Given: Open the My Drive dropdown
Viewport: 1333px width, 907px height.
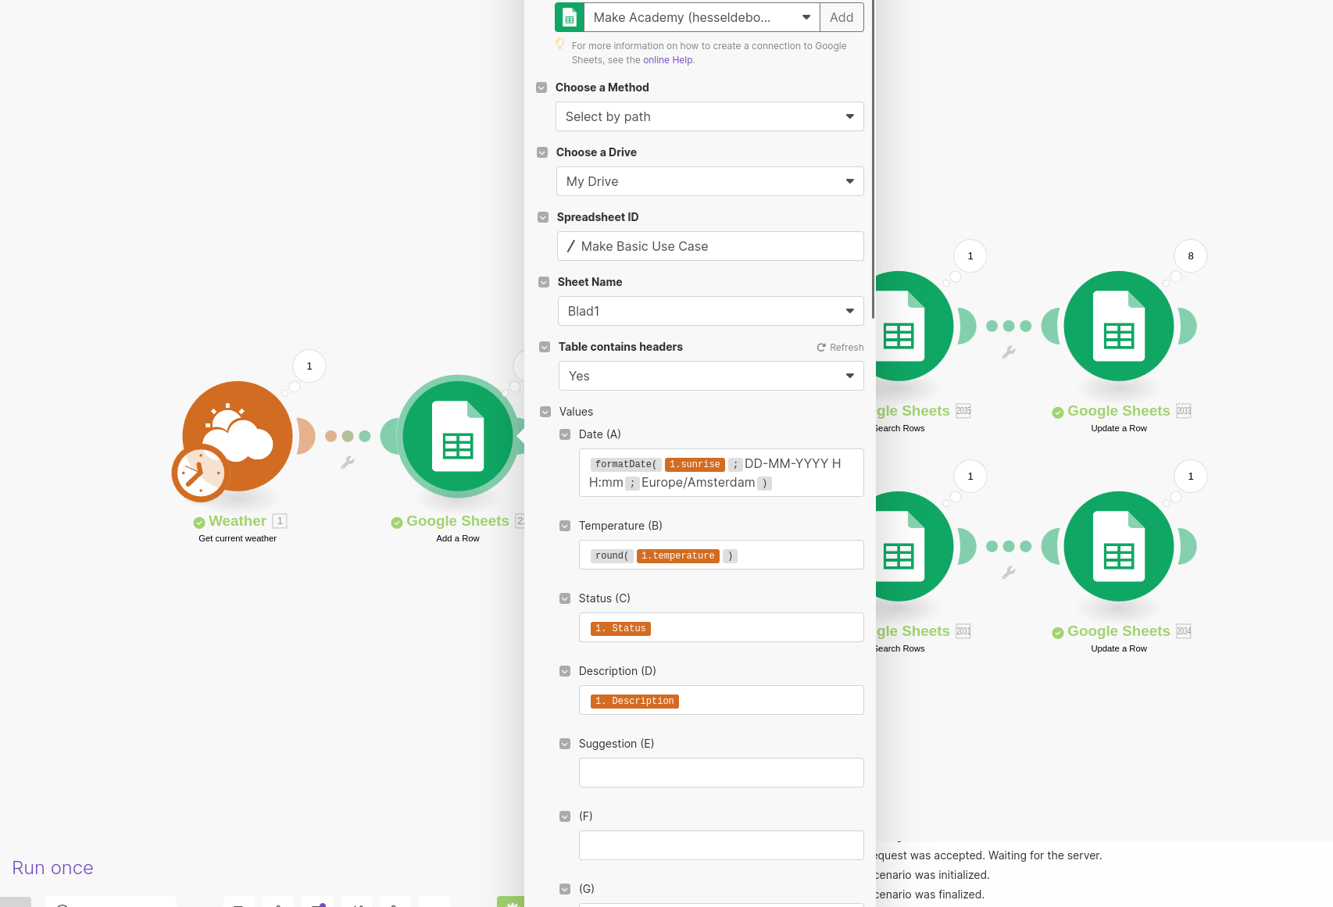Looking at the screenshot, I should click(x=710, y=181).
